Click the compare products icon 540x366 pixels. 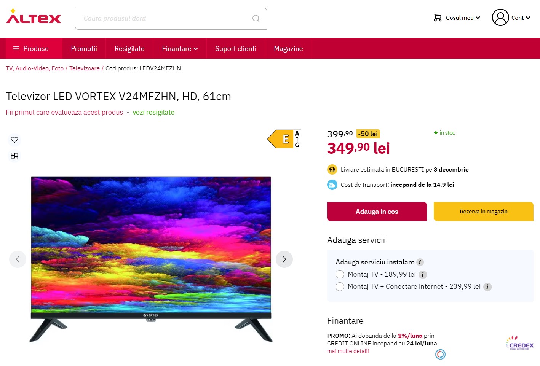click(14, 156)
